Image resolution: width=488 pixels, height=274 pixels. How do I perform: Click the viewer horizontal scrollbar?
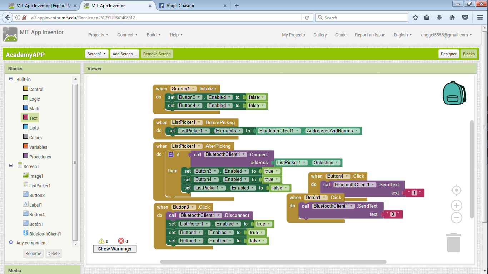click(273, 262)
